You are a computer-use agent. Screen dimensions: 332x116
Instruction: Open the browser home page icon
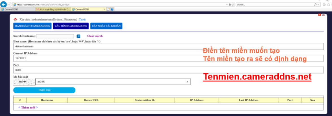click(x=324, y=5)
